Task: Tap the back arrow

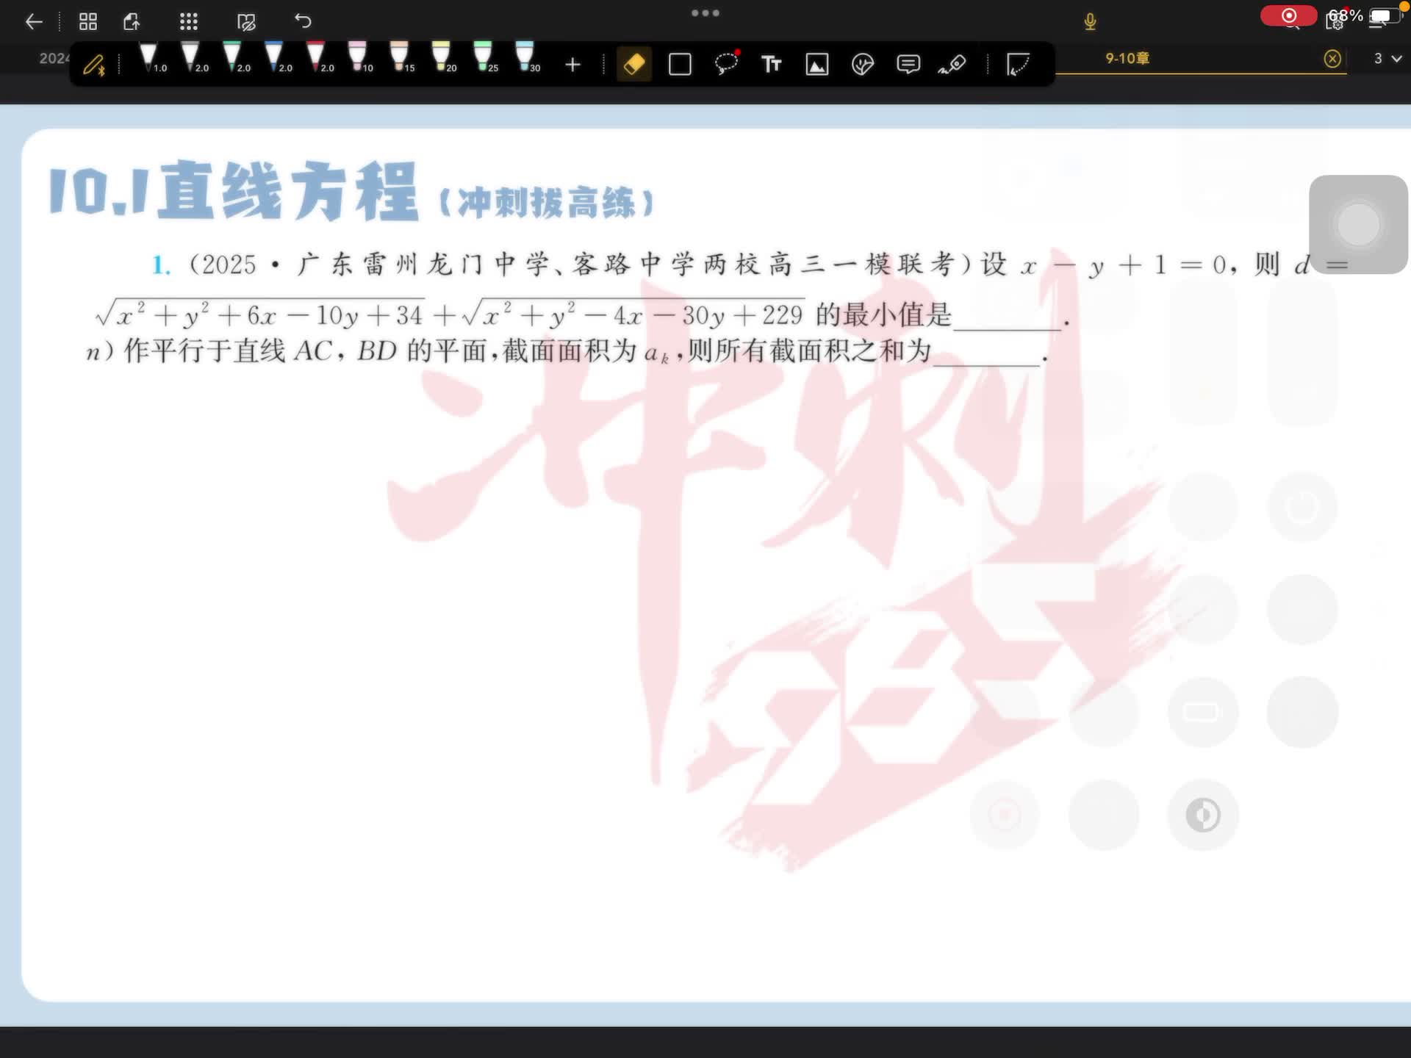Action: tap(34, 21)
